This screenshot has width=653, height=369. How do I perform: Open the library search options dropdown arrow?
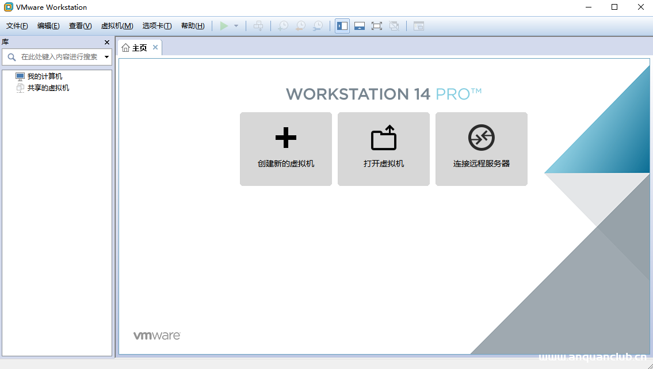tap(107, 56)
